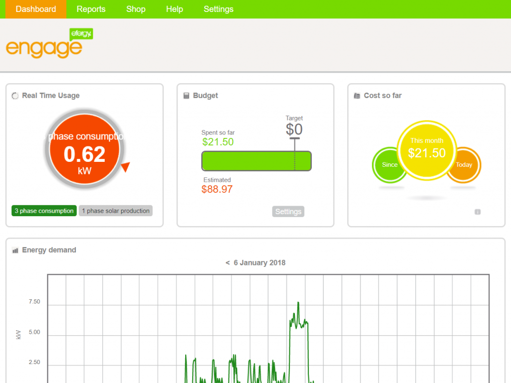
Task: Open the Budget Settings button
Action: (x=288, y=212)
